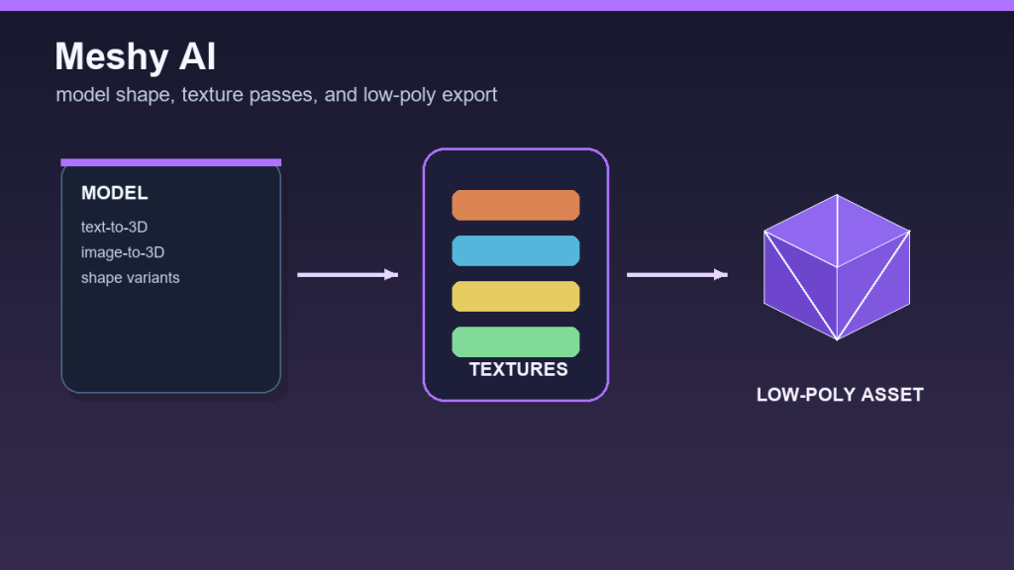Click the purple low-poly cube icon
This screenshot has height=570, width=1014.
[x=837, y=267]
